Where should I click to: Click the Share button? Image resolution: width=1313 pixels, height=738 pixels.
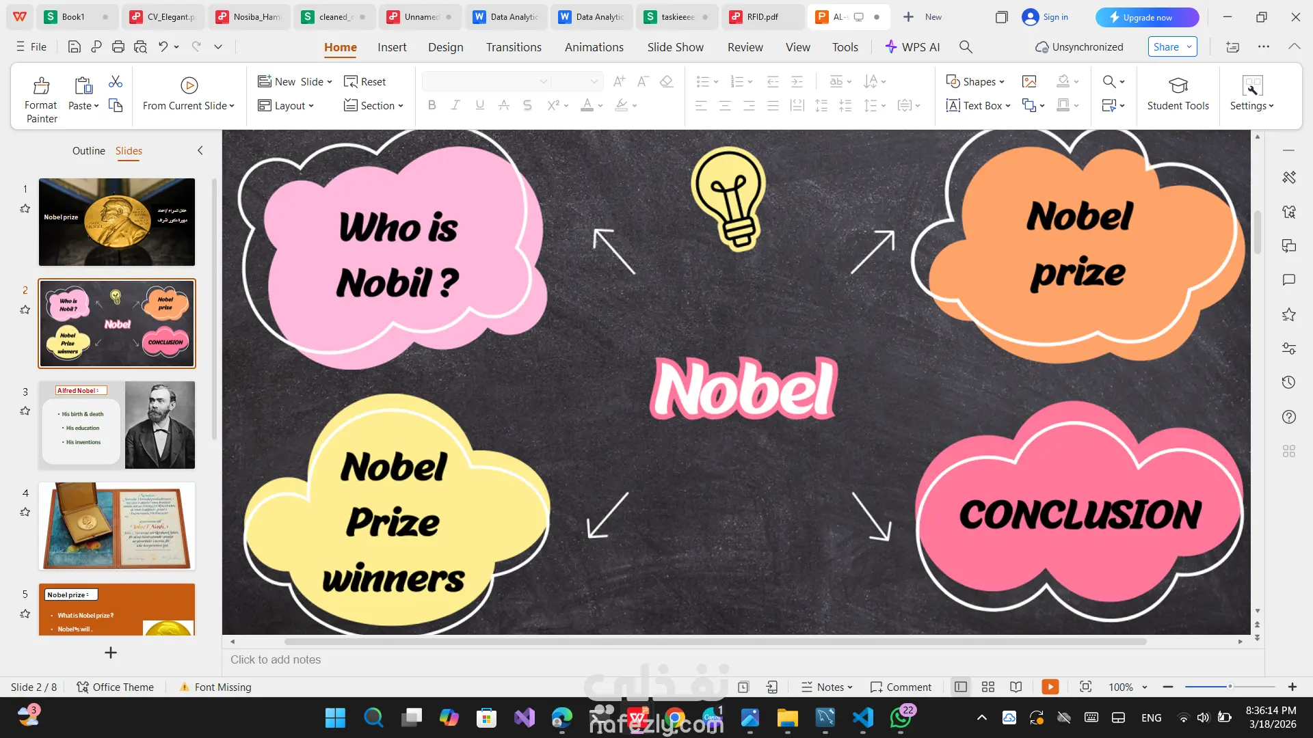pos(1166,47)
